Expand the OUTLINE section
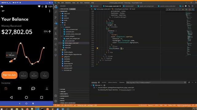 [x=62, y=89]
